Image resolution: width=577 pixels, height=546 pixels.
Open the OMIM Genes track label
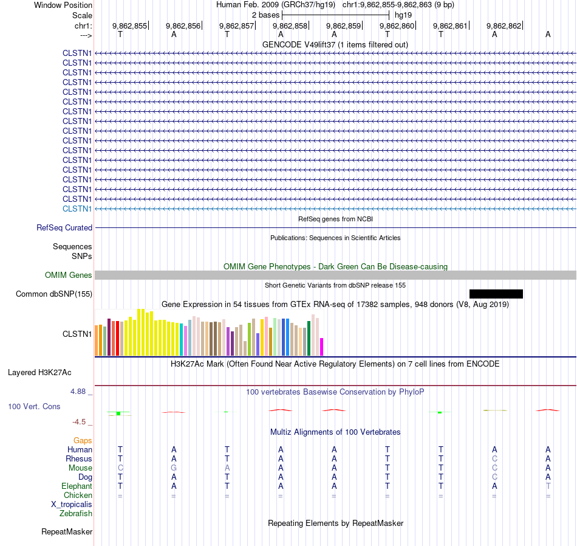point(69,275)
